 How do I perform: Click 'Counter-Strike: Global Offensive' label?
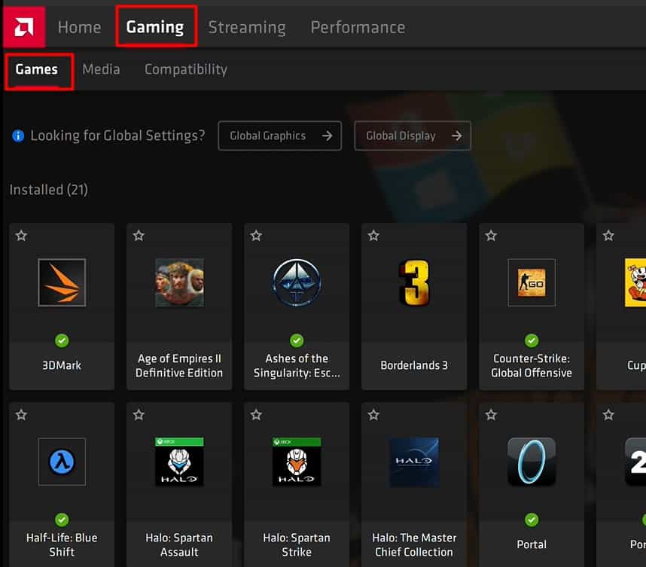tap(532, 365)
